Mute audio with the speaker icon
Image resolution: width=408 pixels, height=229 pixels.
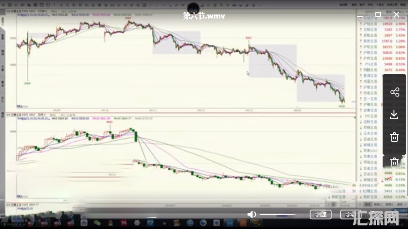(252, 215)
